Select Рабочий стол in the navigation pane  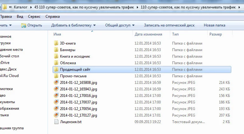pos(9,56)
